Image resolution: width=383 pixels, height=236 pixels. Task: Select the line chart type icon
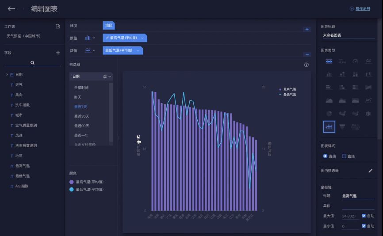pos(368,61)
